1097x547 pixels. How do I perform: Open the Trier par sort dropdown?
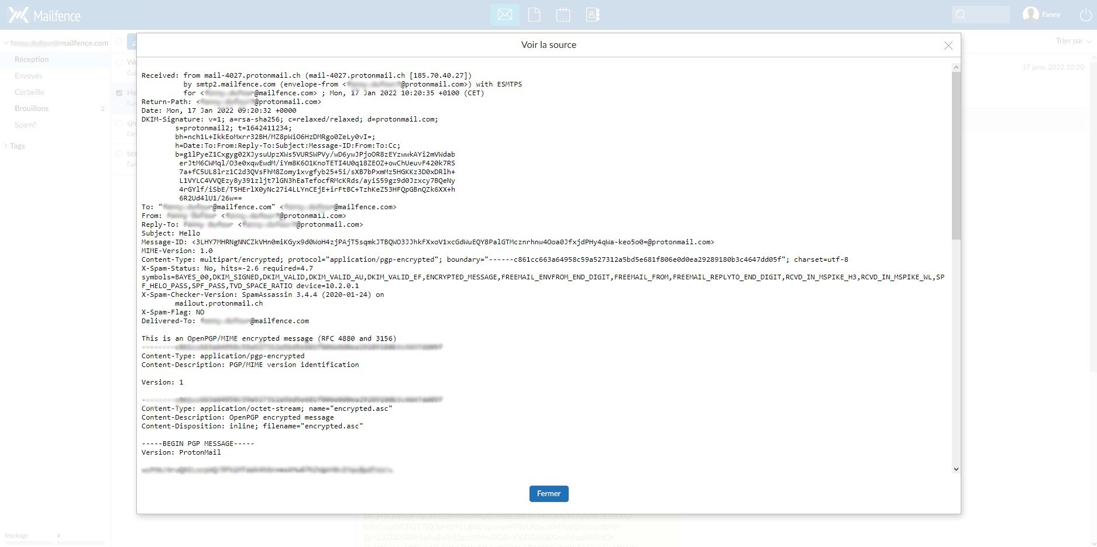point(1073,41)
